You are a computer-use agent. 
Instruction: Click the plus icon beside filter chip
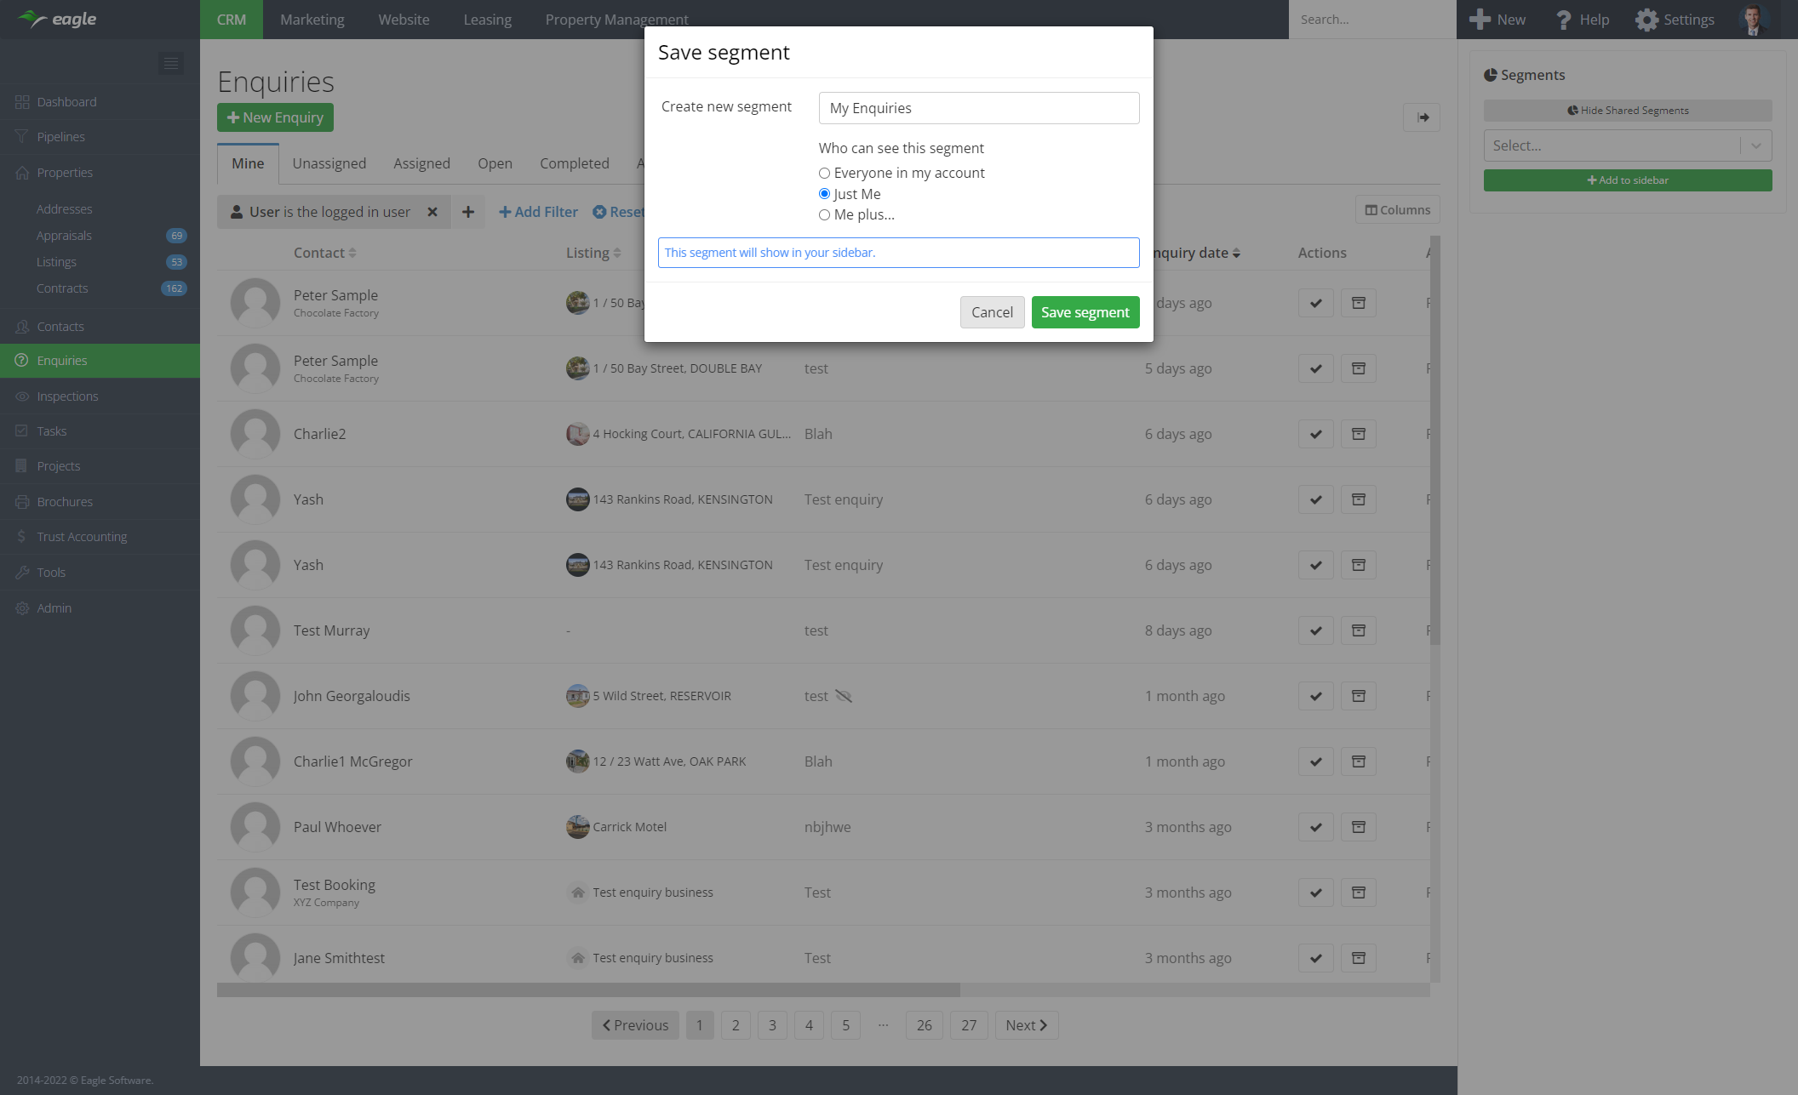click(468, 212)
